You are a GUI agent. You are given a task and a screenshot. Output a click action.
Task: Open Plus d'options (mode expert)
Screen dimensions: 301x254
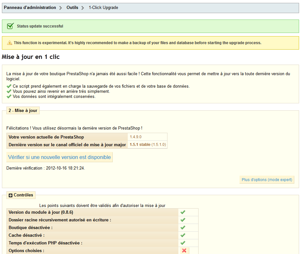pyautogui.click(x=267, y=180)
